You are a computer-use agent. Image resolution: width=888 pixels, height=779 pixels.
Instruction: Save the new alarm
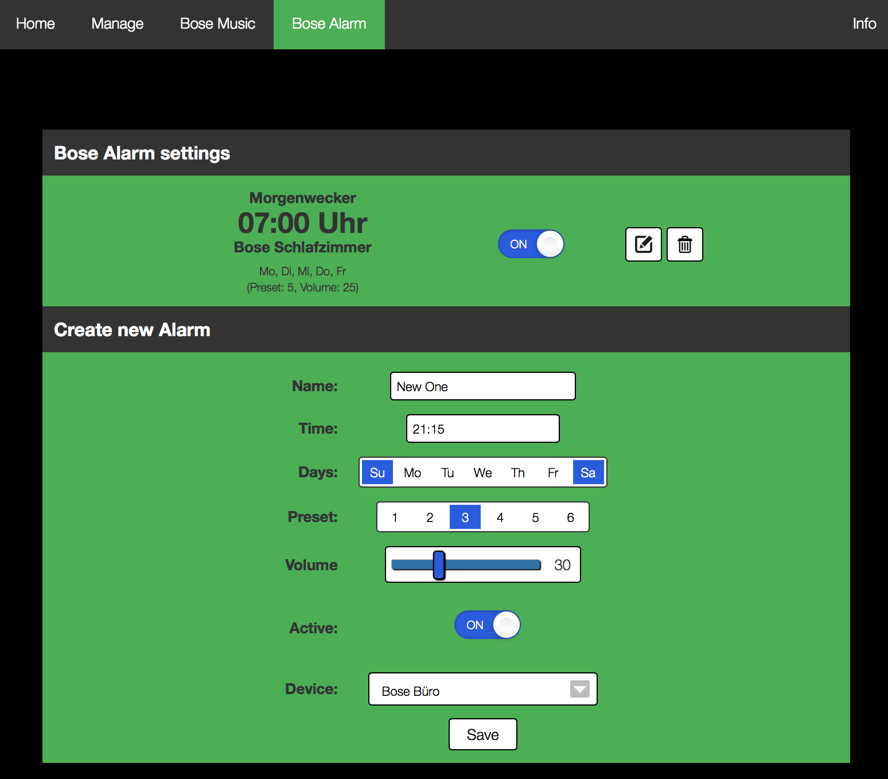click(482, 734)
